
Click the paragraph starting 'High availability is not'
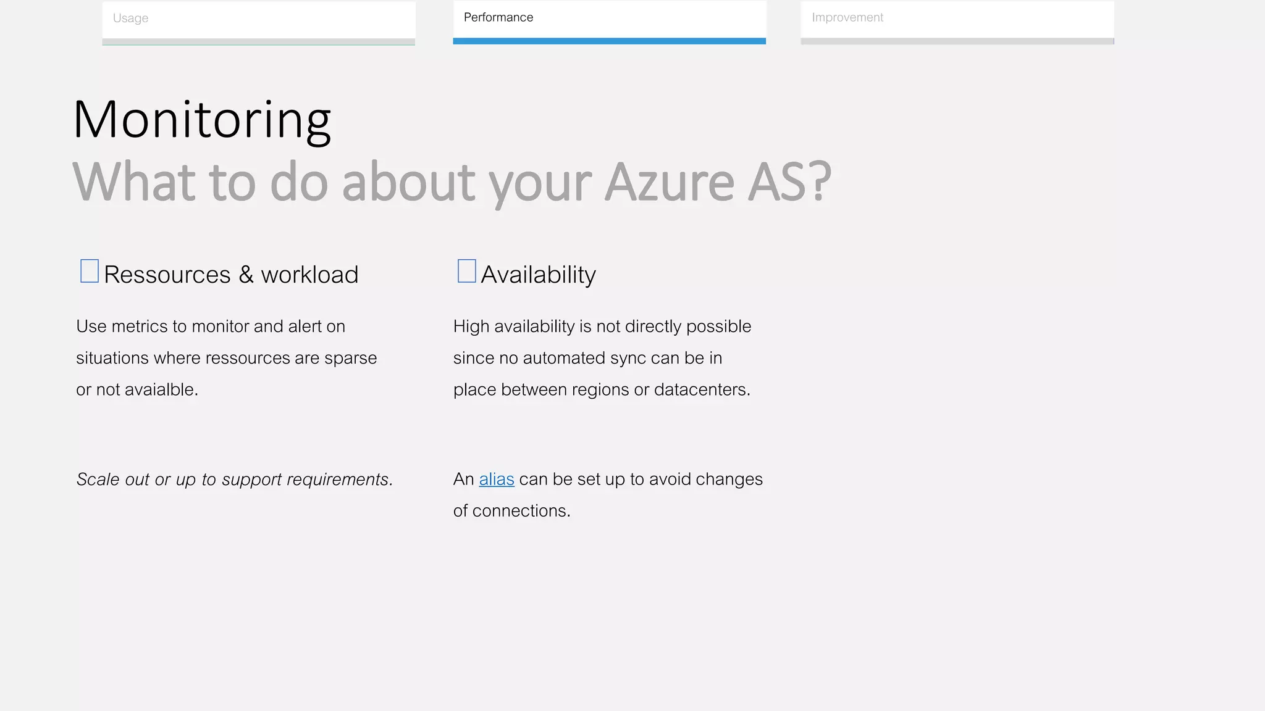coord(602,358)
